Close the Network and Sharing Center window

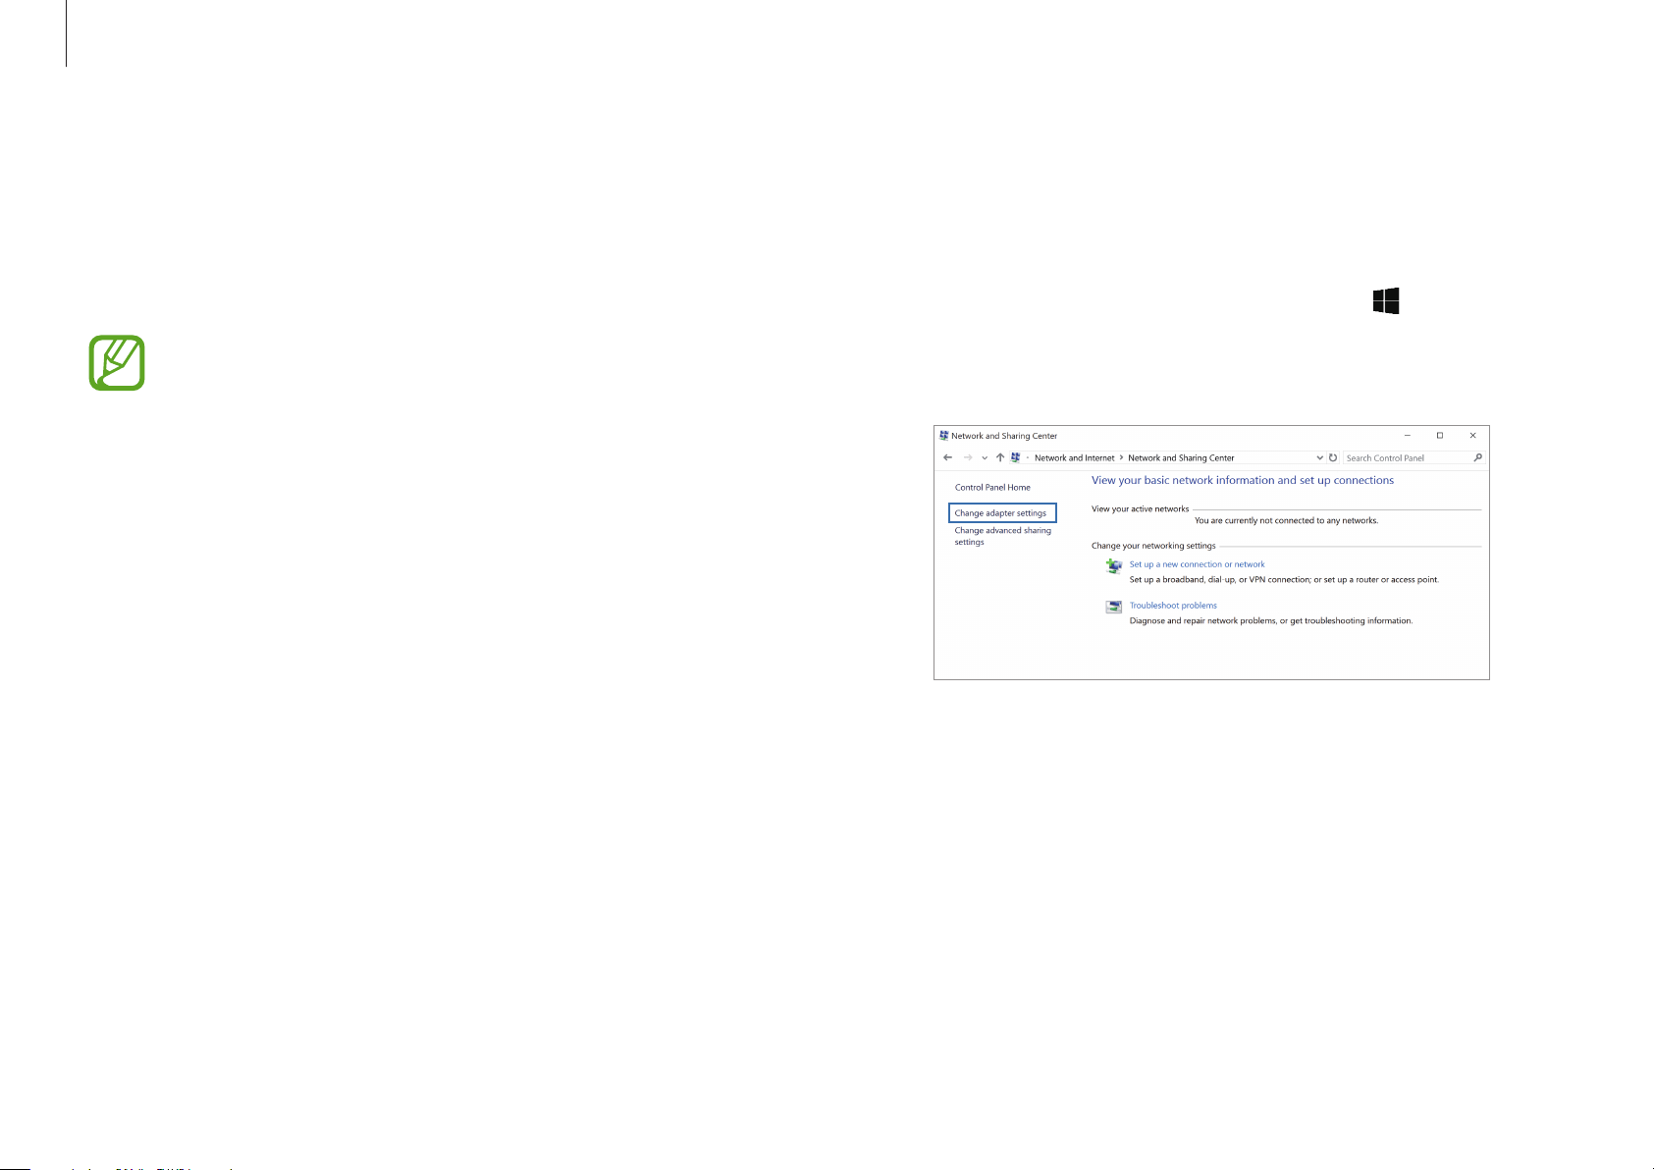(1472, 436)
